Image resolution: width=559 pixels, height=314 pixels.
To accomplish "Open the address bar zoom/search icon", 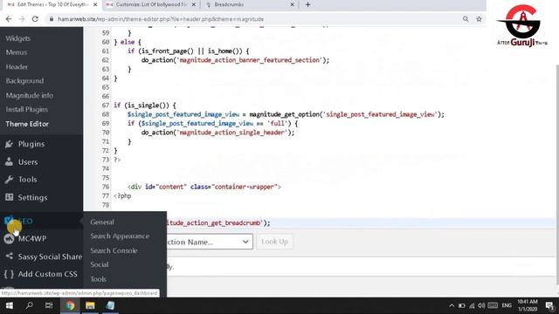I will [466, 19].
